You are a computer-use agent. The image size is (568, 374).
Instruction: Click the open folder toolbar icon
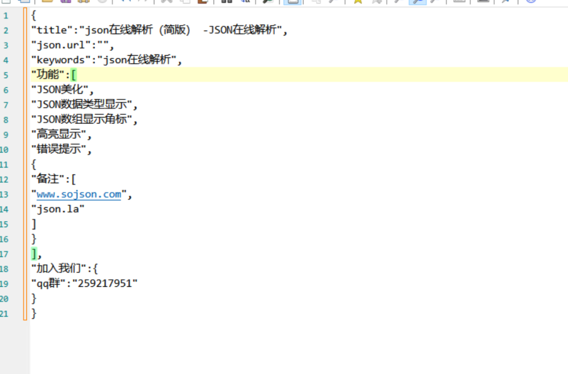[x=47, y=2]
